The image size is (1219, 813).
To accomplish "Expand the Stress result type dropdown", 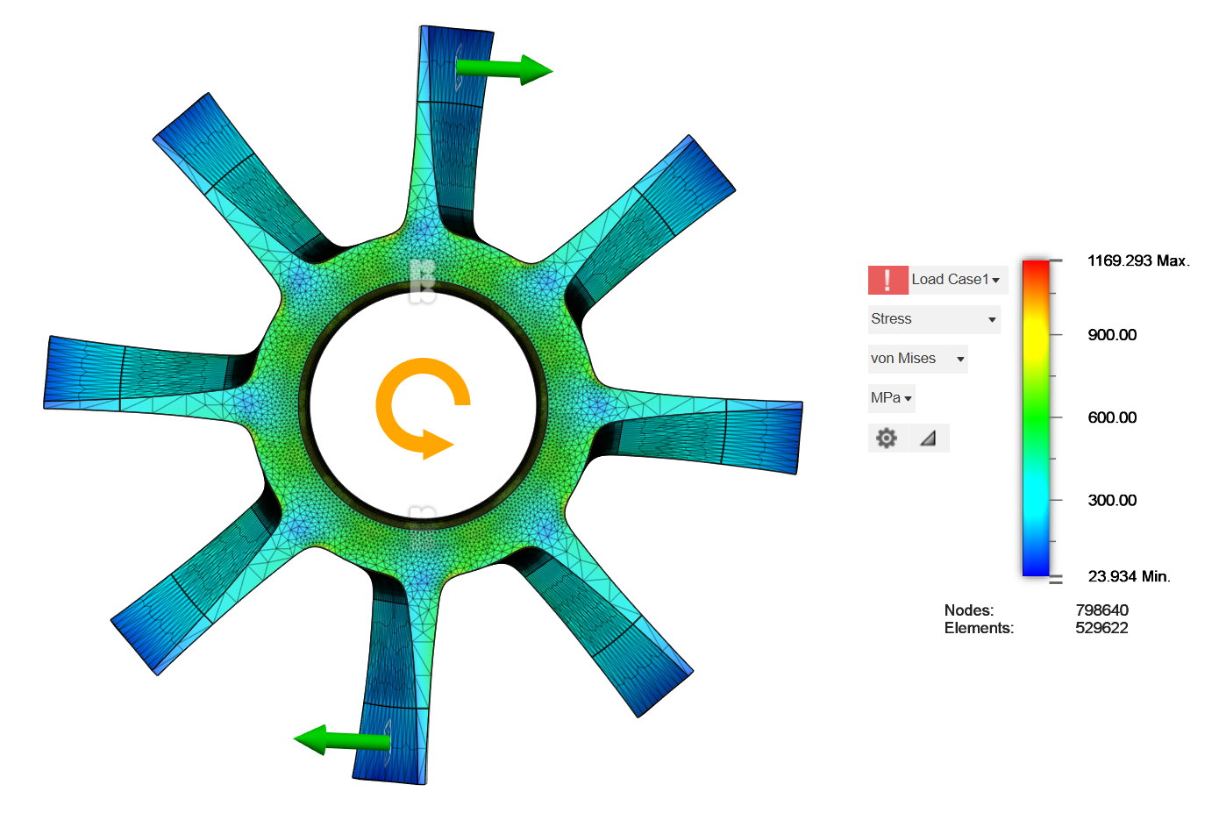I will pos(934,319).
